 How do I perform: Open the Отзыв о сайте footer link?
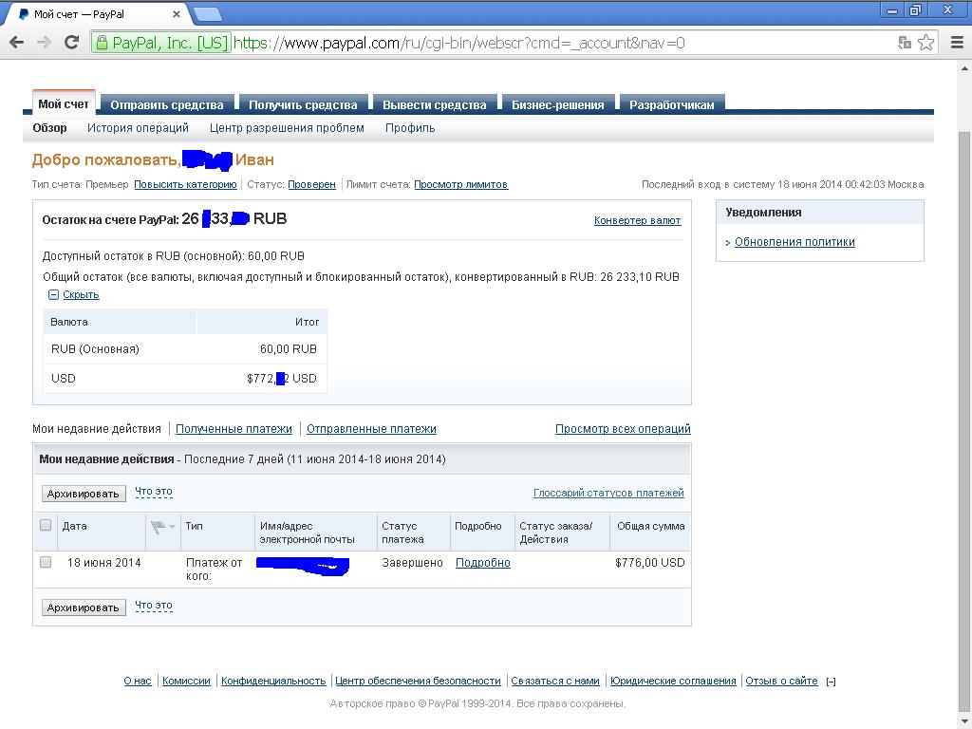[782, 681]
